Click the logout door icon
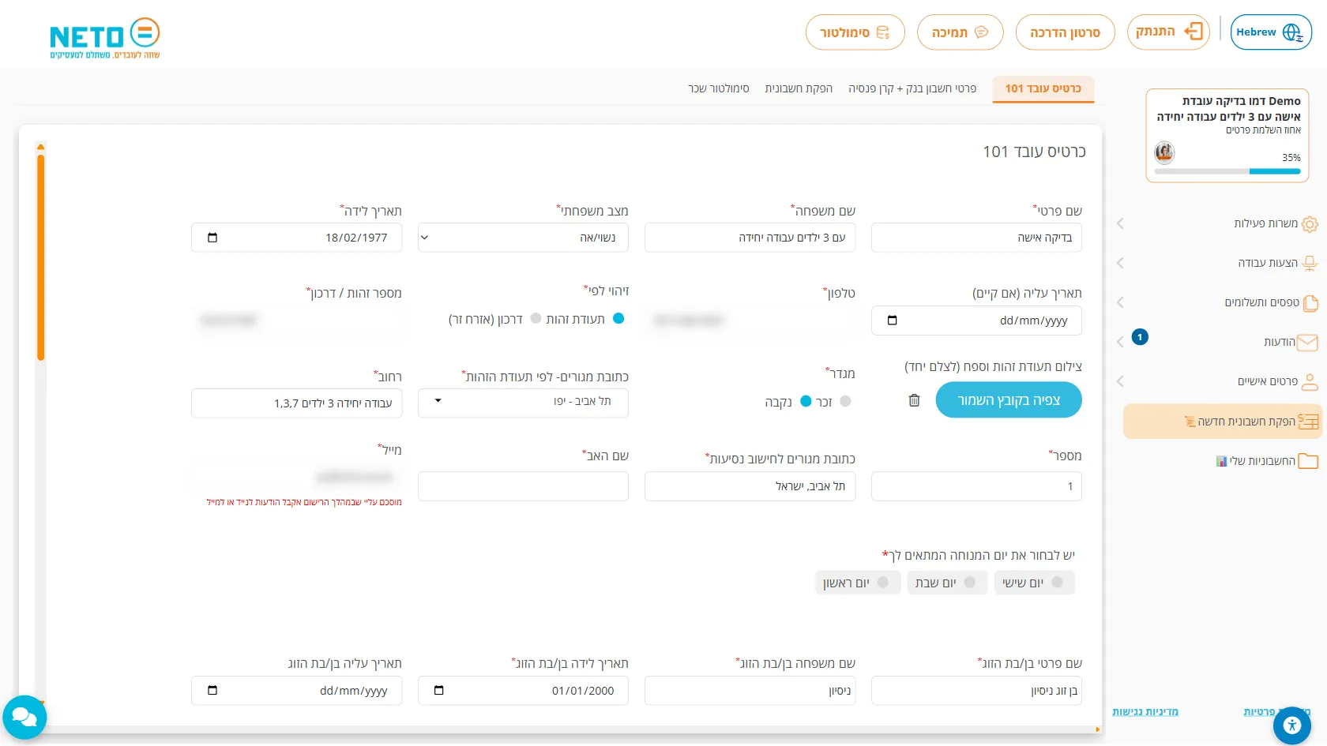This screenshot has width=1327, height=746. pyautogui.click(x=1194, y=32)
